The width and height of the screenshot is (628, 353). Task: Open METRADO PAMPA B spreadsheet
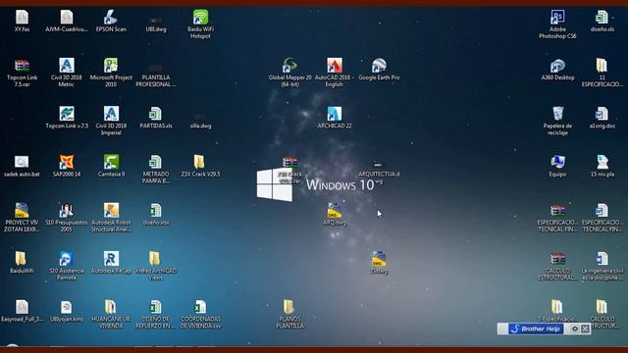coord(156,162)
